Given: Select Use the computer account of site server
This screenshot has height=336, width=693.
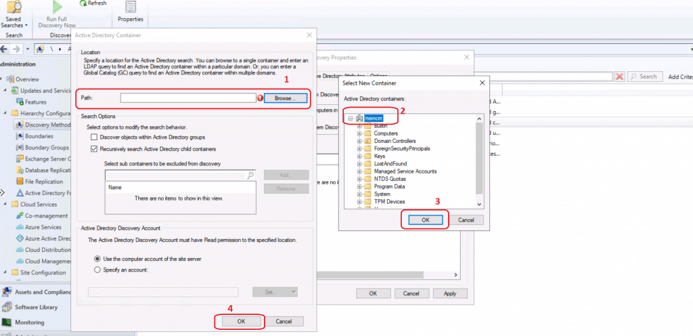Looking at the screenshot, I should 97,259.
